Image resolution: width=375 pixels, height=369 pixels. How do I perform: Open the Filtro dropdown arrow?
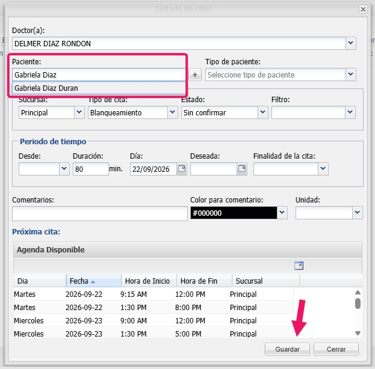point(350,112)
